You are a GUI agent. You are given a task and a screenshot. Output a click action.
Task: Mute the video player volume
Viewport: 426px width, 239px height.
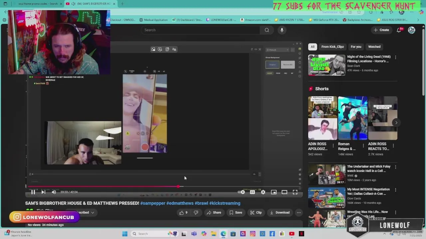pyautogui.click(x=54, y=192)
